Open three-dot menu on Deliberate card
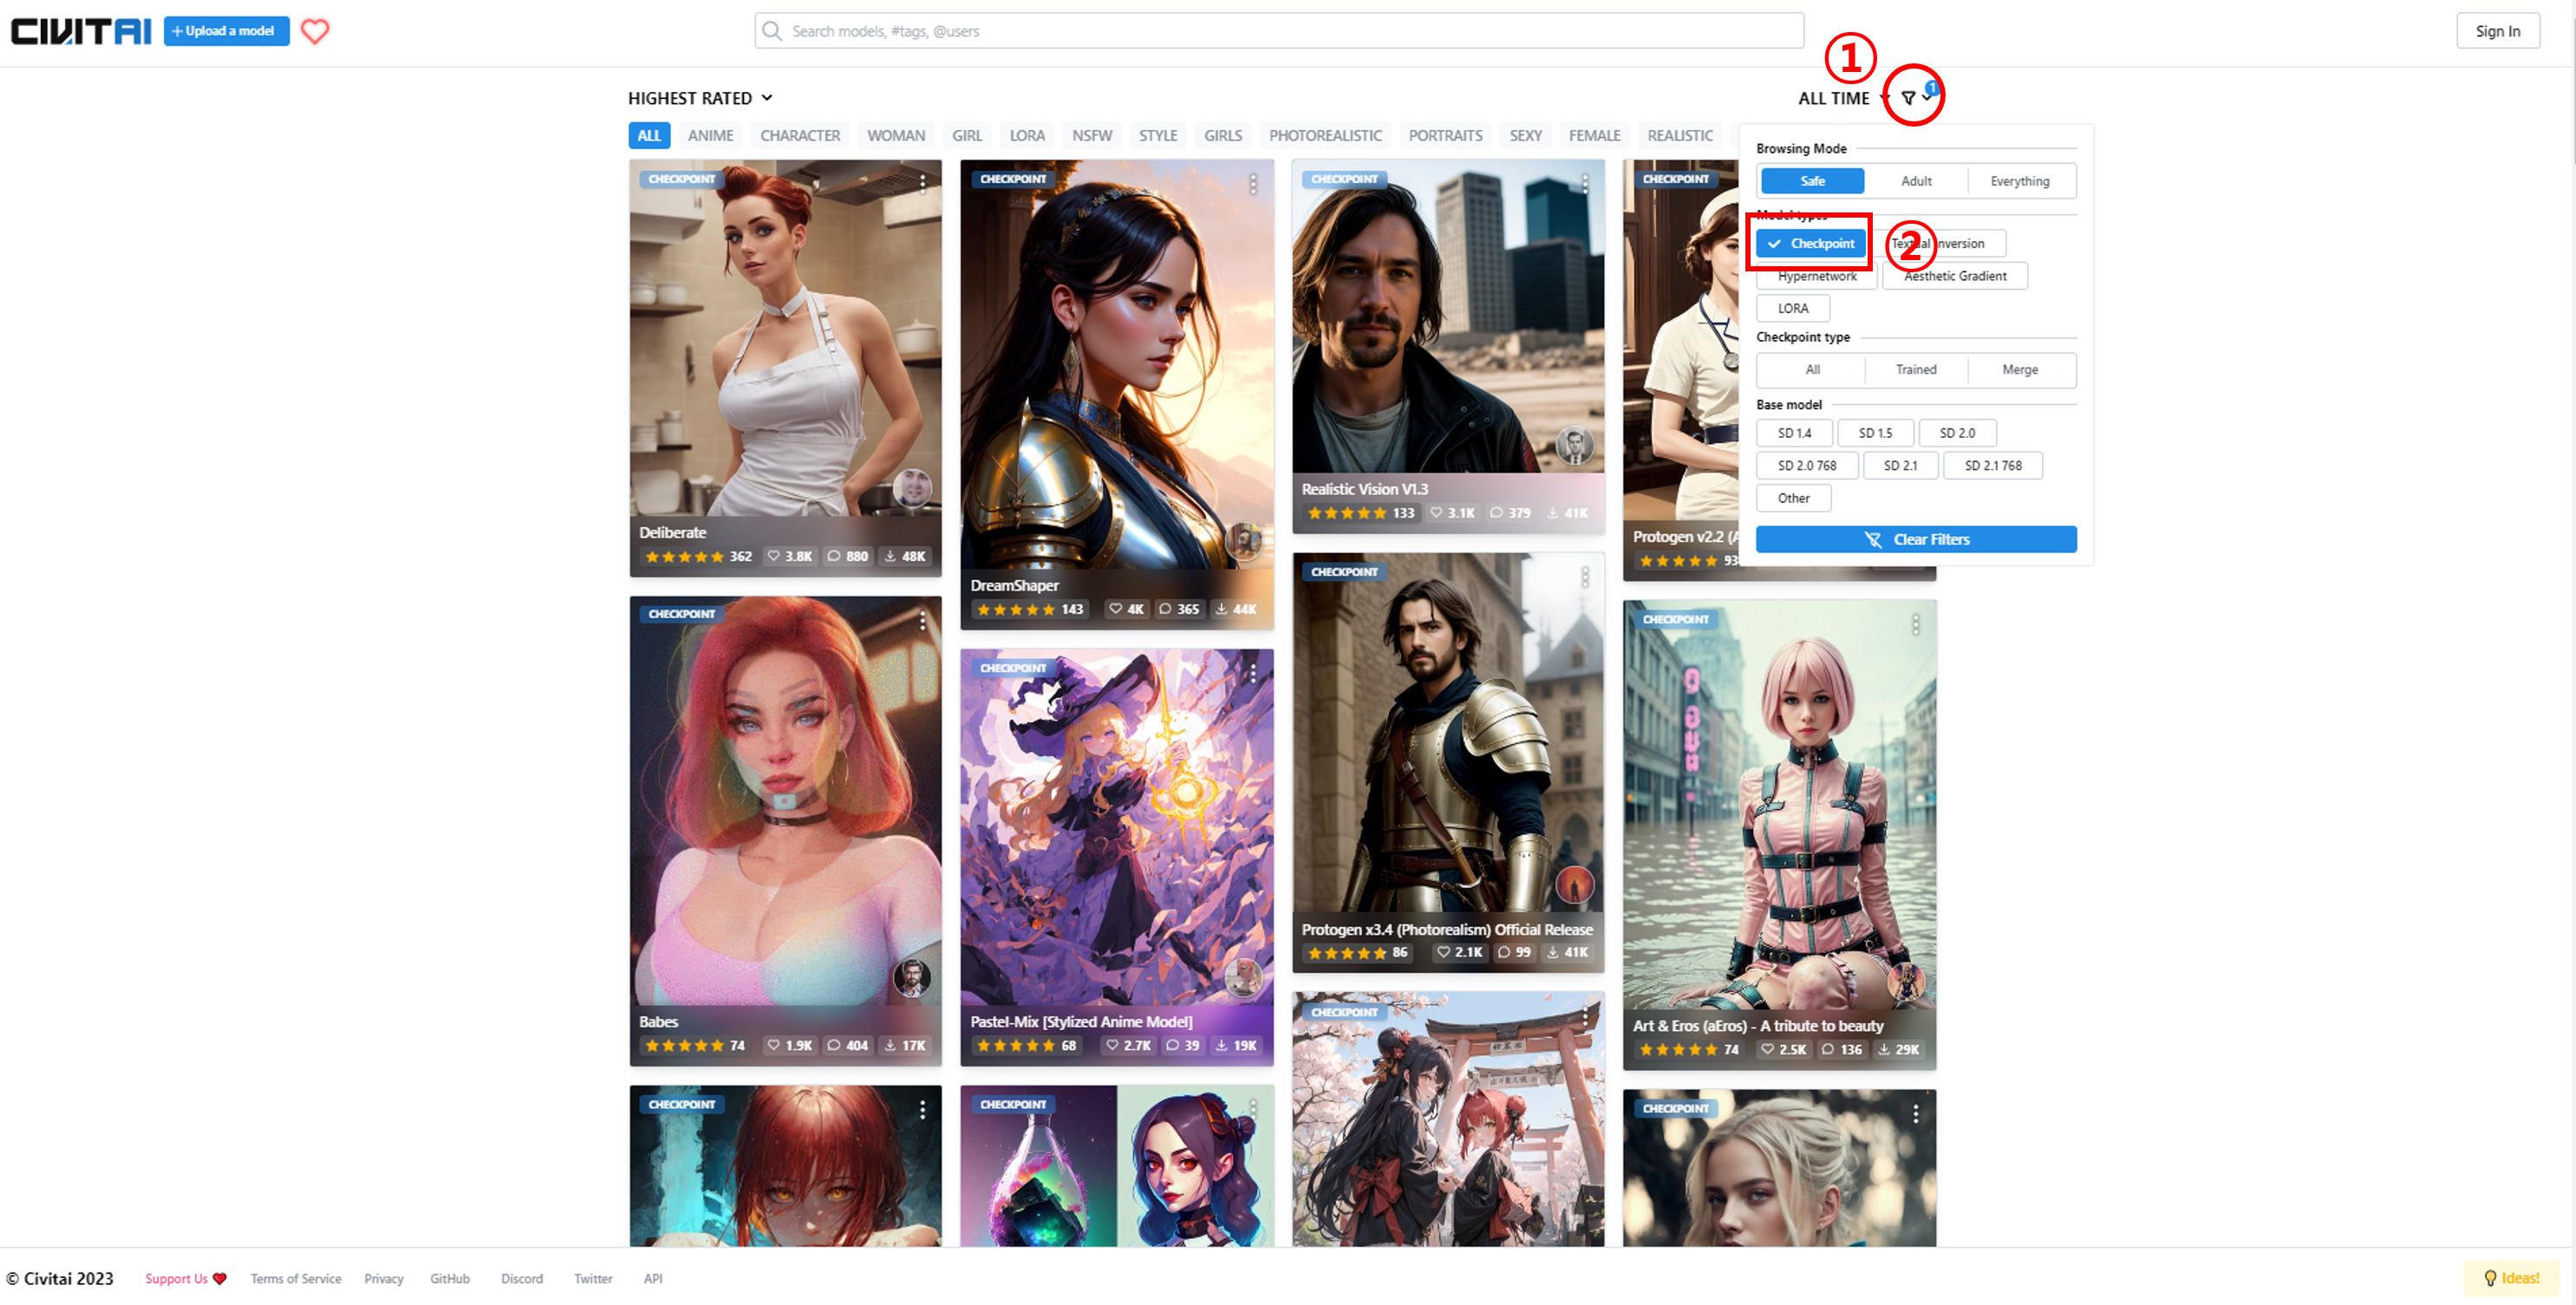This screenshot has width=2576, height=1305. pos(922,183)
